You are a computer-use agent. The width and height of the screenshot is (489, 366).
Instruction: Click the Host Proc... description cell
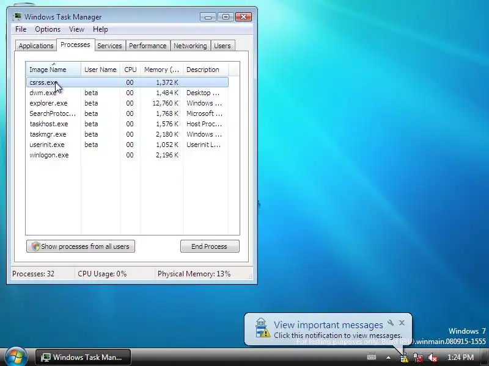(204, 124)
